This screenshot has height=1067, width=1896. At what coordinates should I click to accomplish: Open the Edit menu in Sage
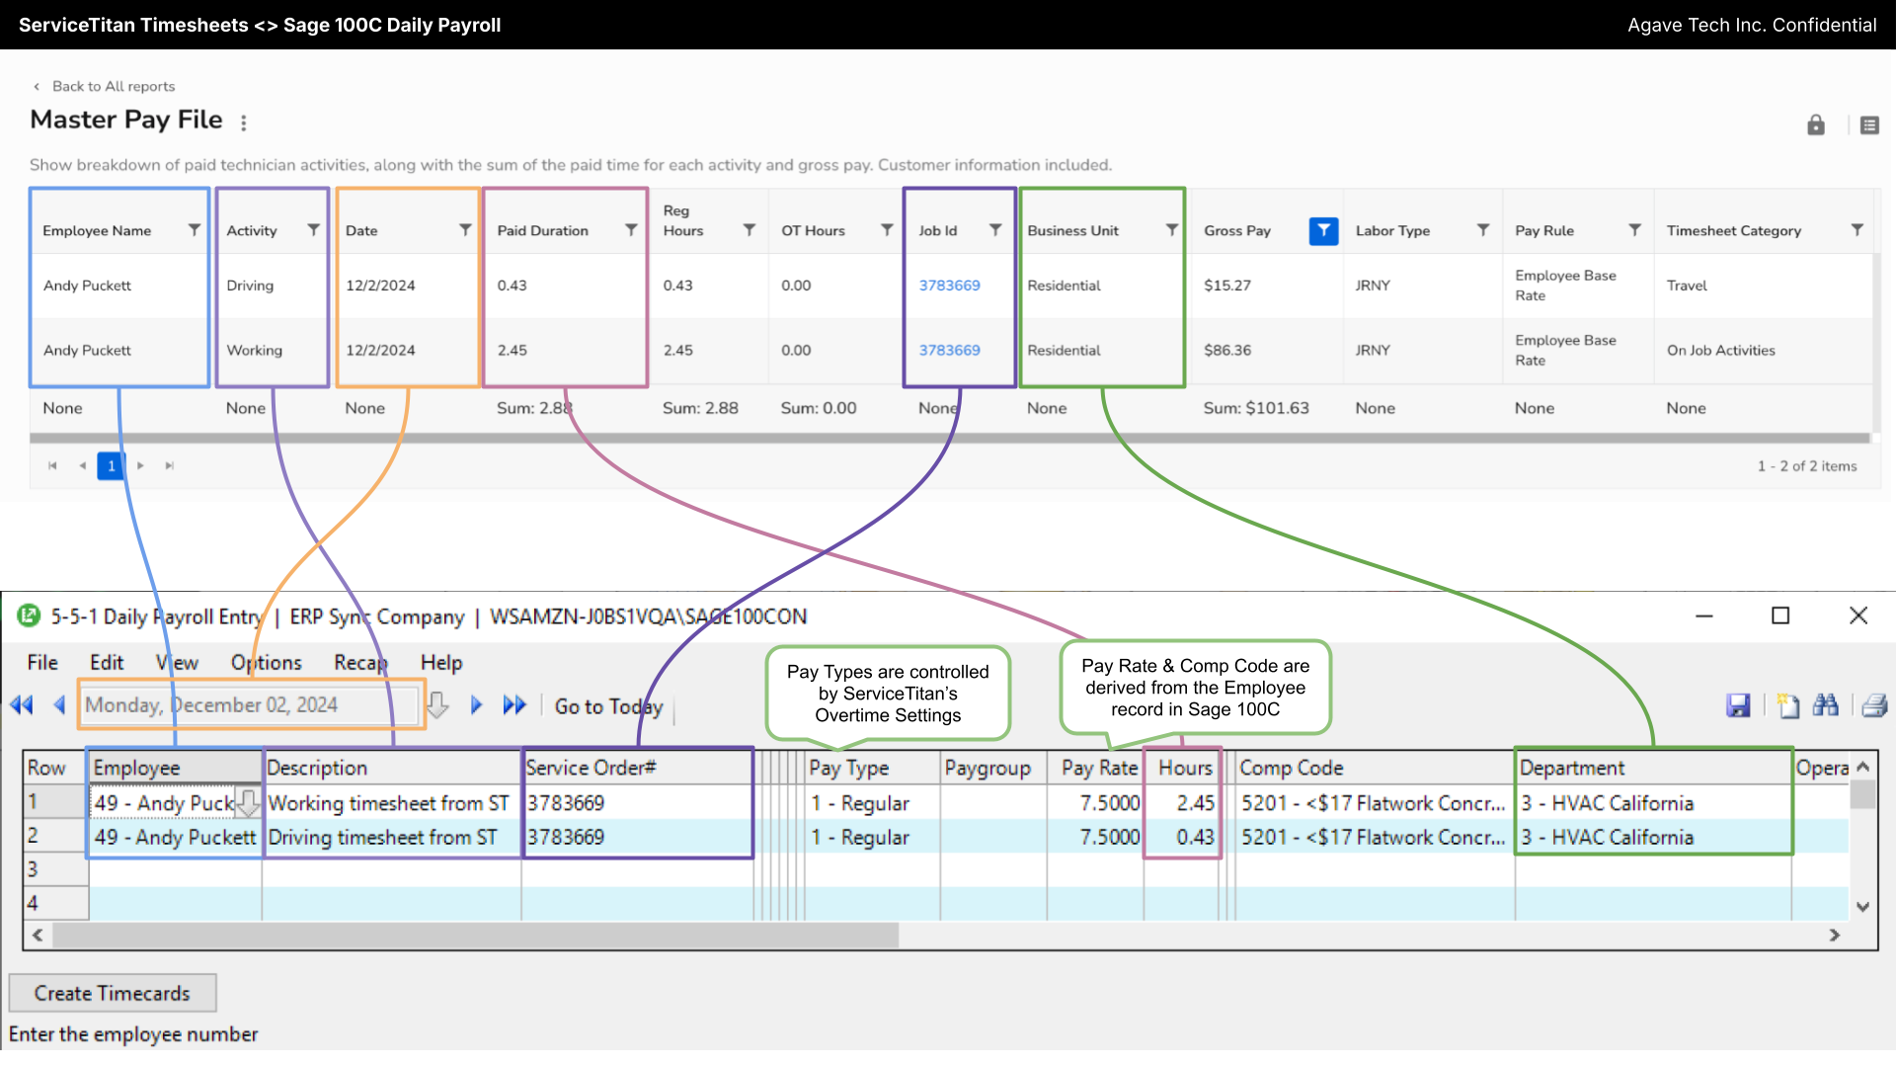point(107,663)
